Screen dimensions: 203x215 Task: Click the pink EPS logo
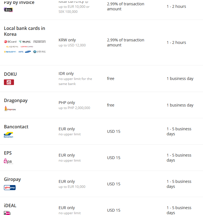click(8, 161)
